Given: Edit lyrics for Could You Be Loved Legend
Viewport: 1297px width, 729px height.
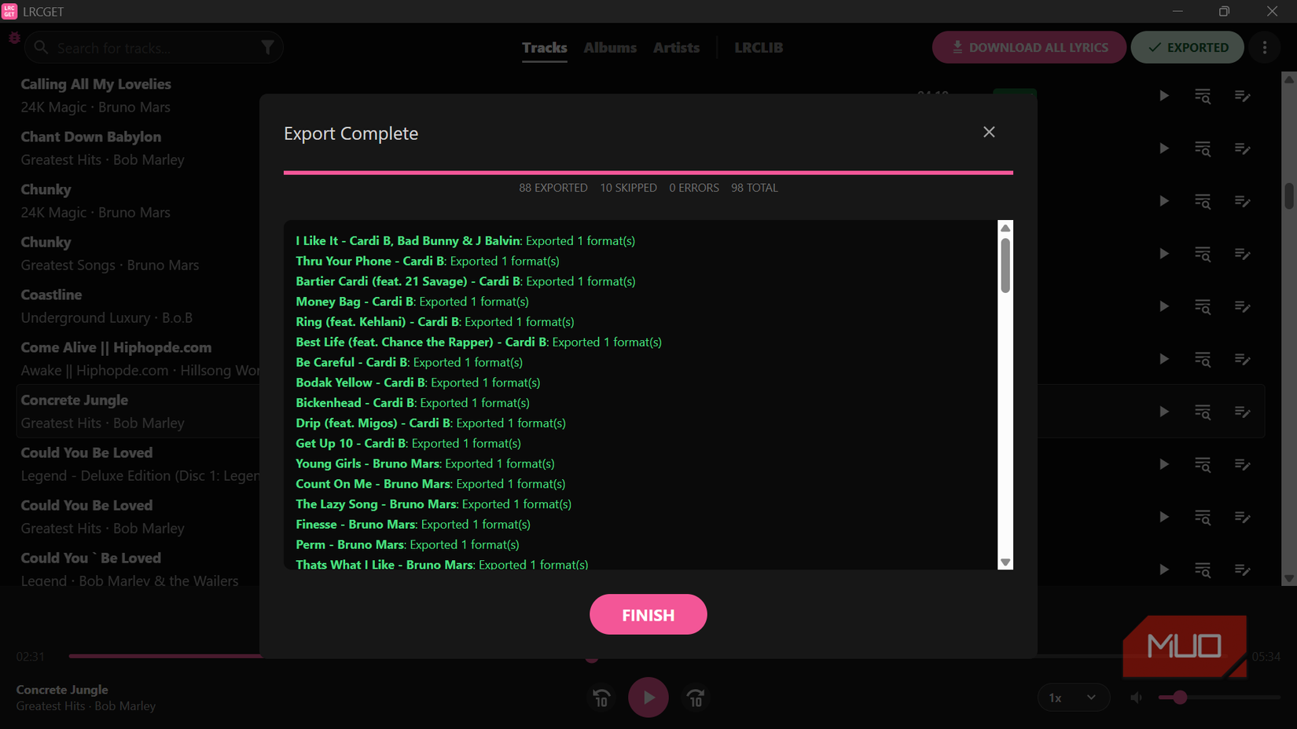Looking at the screenshot, I should (1242, 464).
